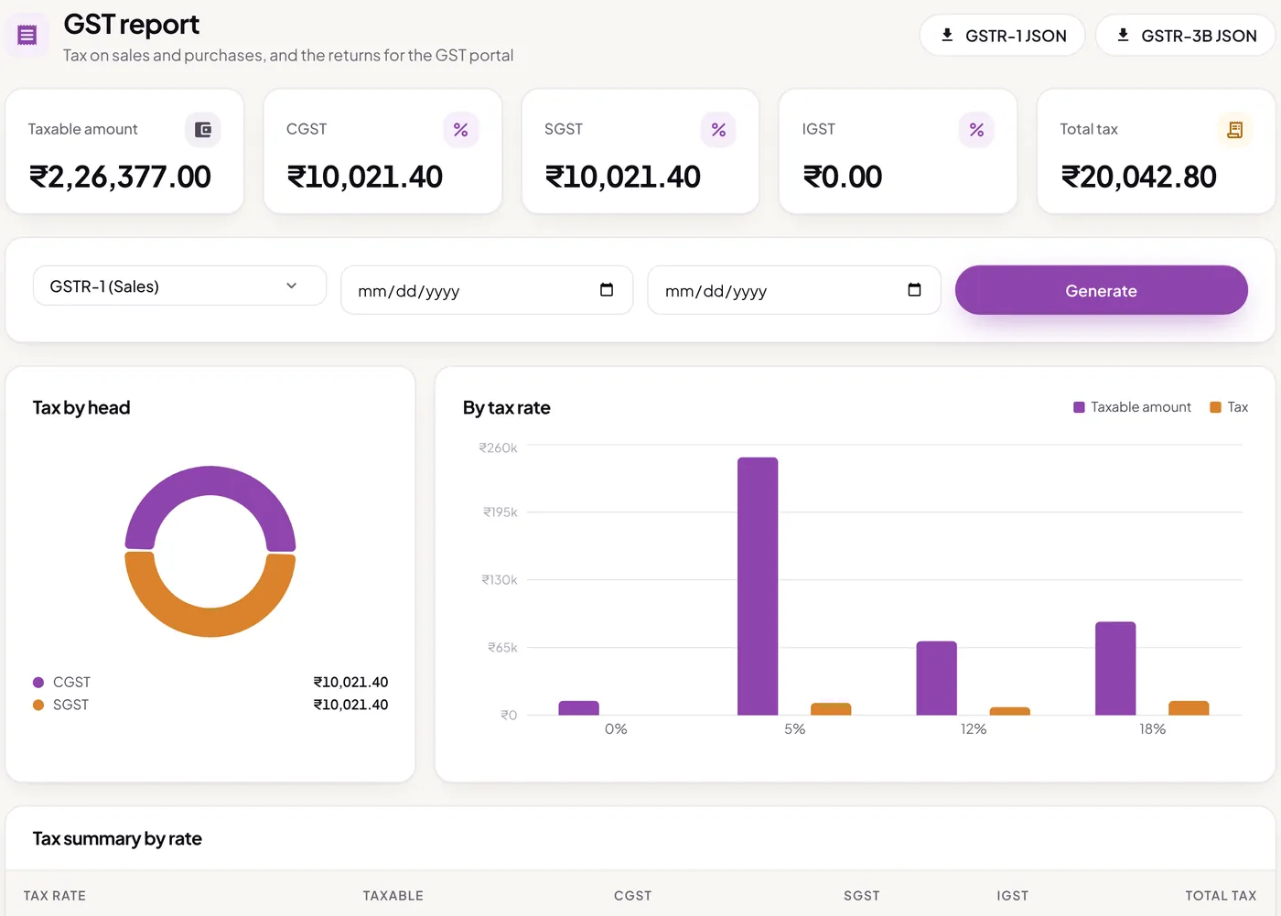
Task: Click the purple CGST segment of donut chart
Action: pyautogui.click(x=210, y=480)
